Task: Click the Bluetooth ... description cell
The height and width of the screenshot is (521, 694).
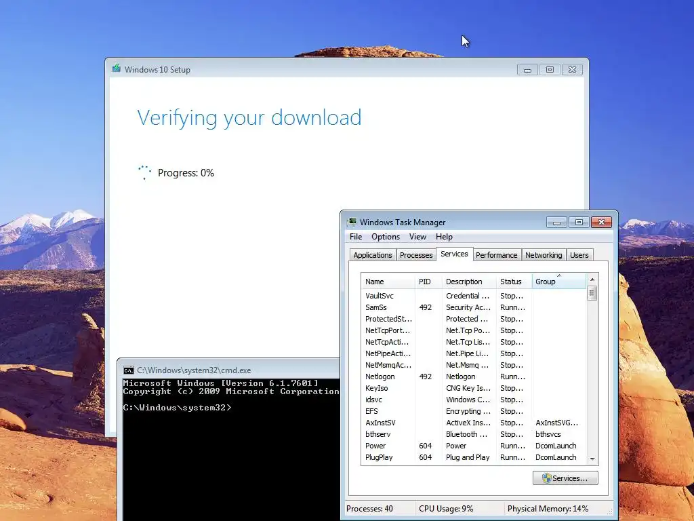Action: tap(467, 434)
